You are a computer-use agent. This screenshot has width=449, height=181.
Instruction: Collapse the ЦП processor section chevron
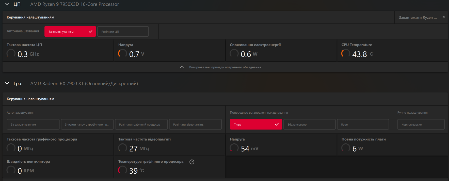click(7, 4)
